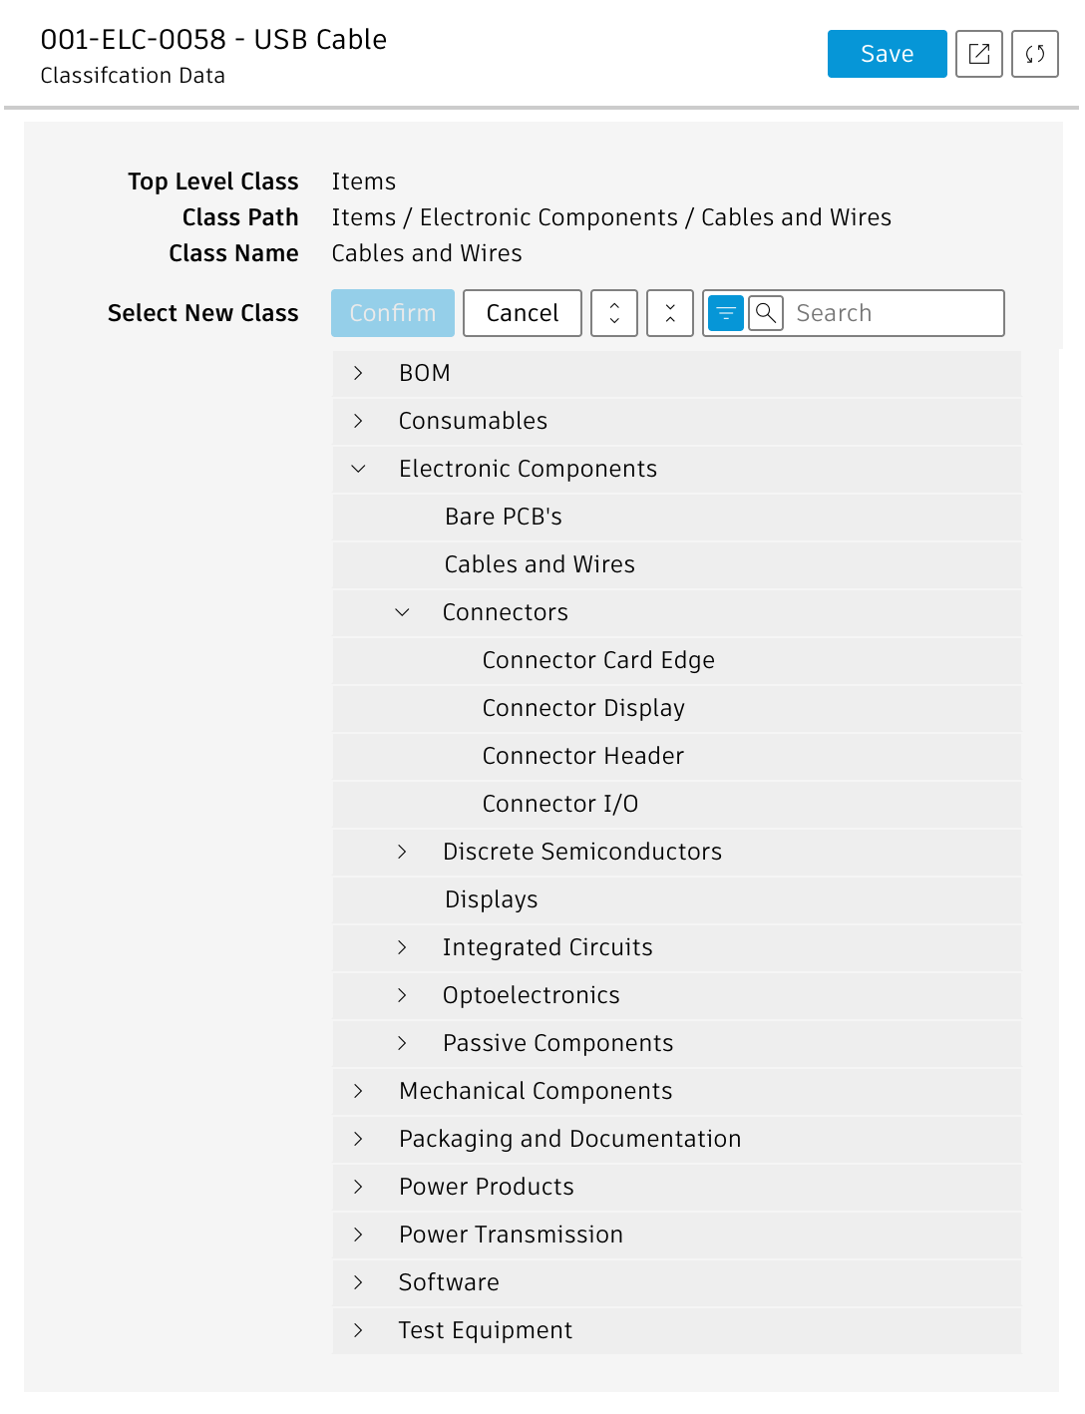Click the class Search input field
The width and height of the screenshot is (1085, 1414).
[894, 313]
